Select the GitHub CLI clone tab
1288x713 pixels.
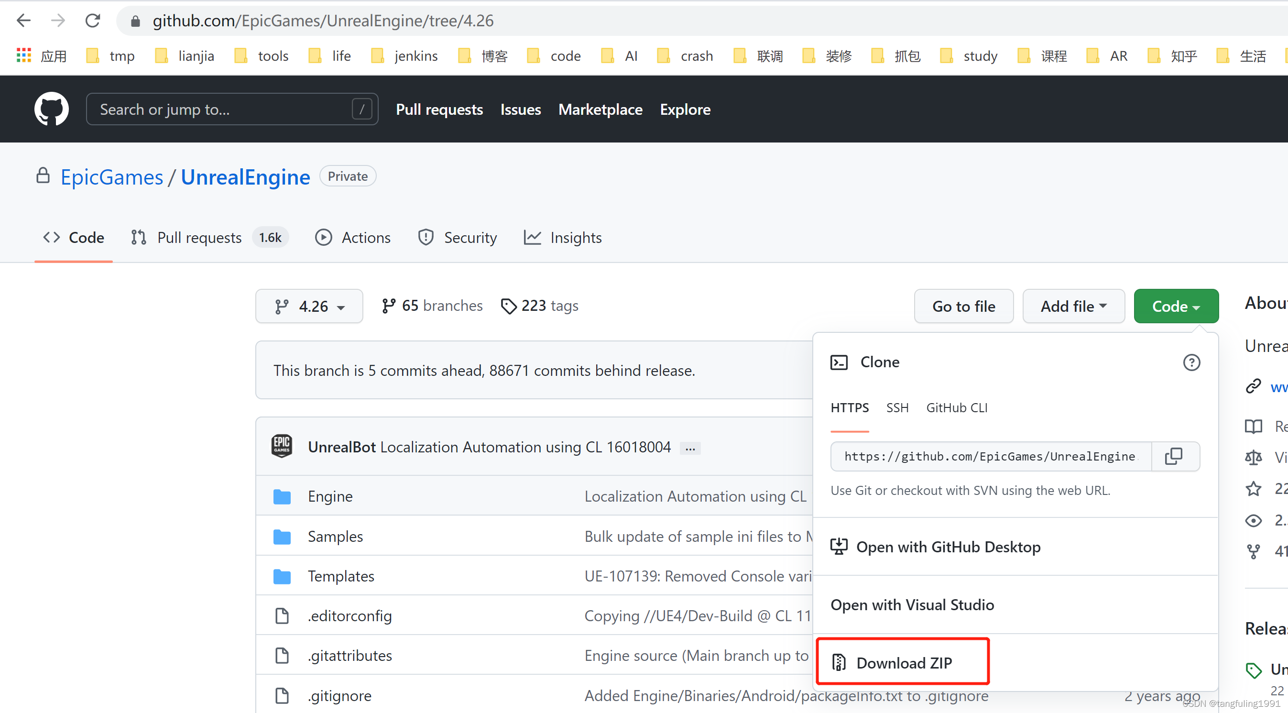click(x=957, y=408)
